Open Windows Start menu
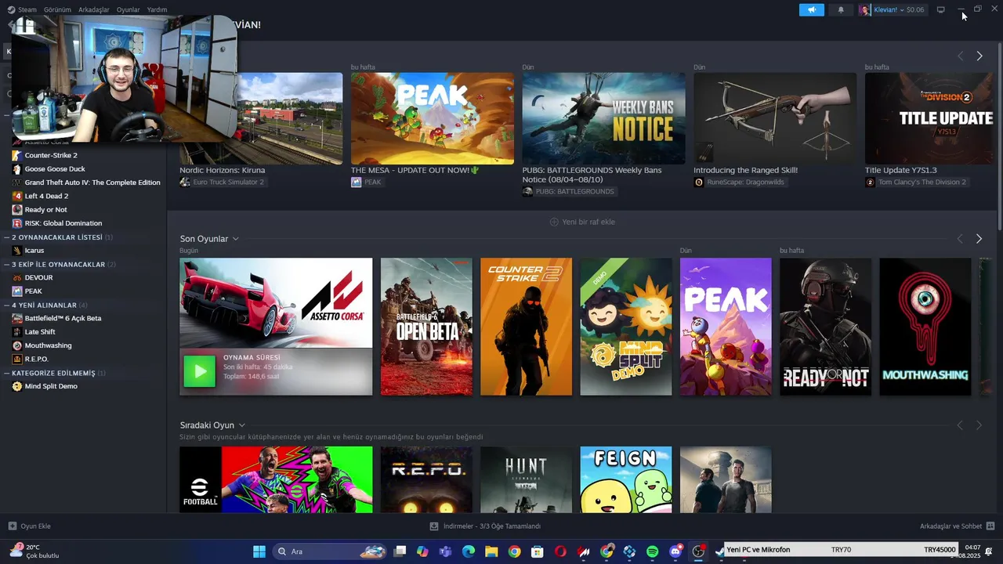This screenshot has height=564, width=1003. [259, 551]
